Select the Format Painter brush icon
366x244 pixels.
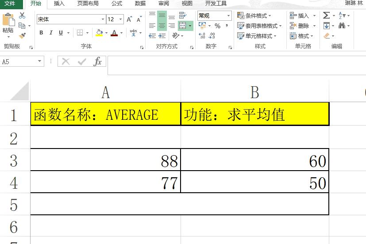coord(22,35)
